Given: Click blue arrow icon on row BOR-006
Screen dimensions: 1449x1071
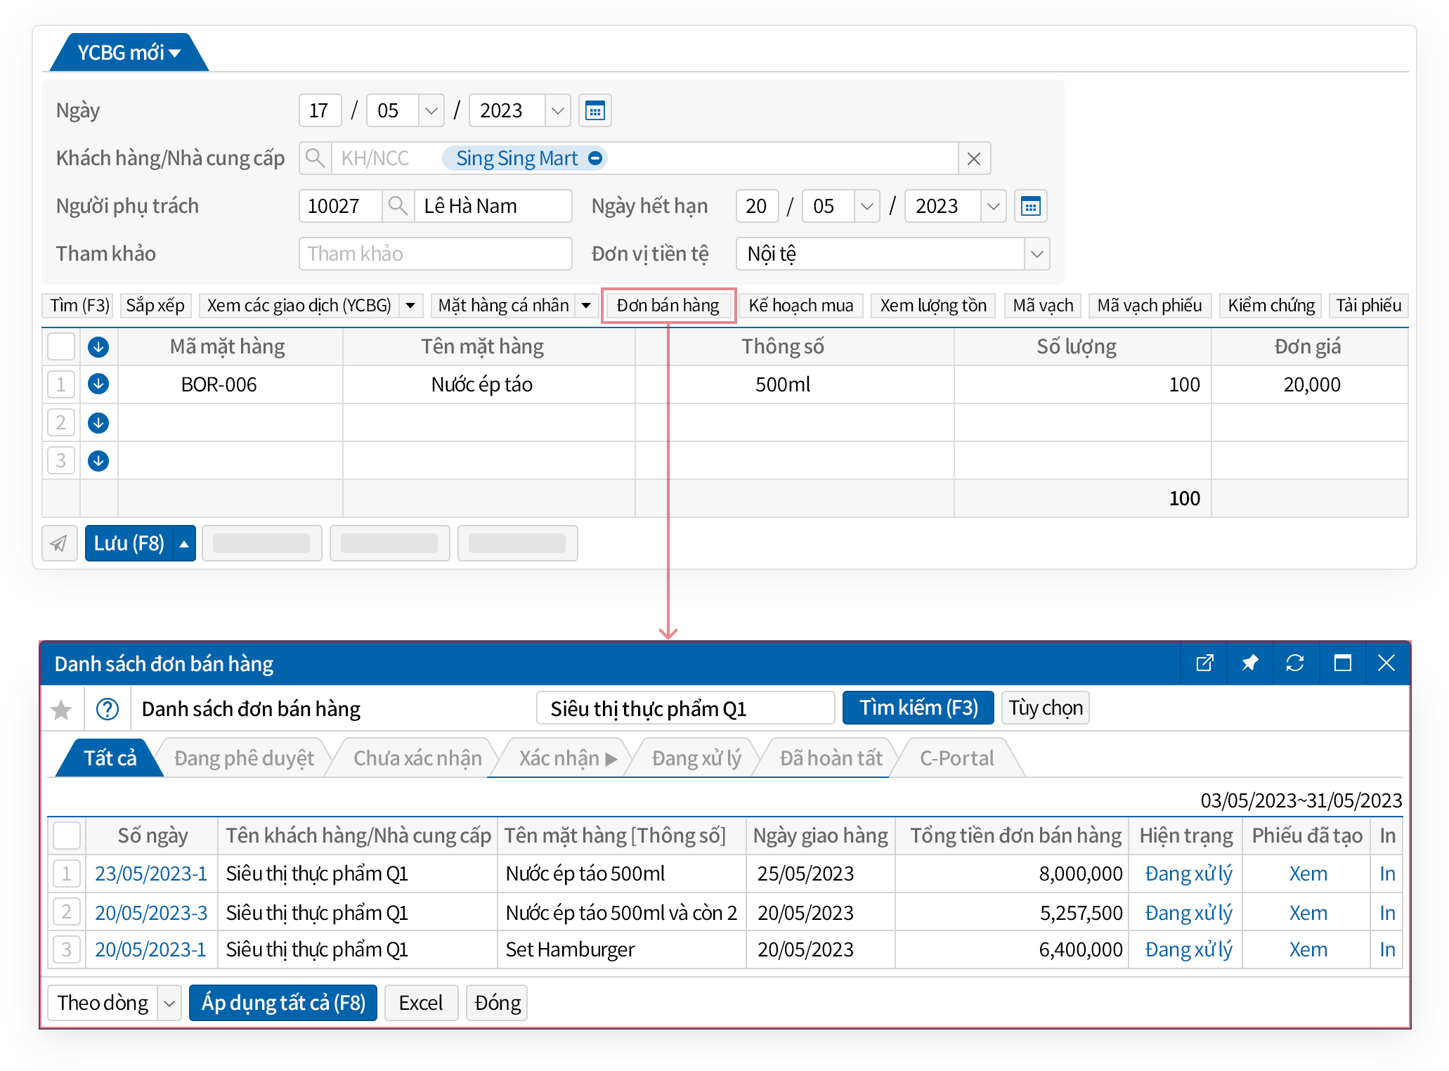Looking at the screenshot, I should 98,384.
